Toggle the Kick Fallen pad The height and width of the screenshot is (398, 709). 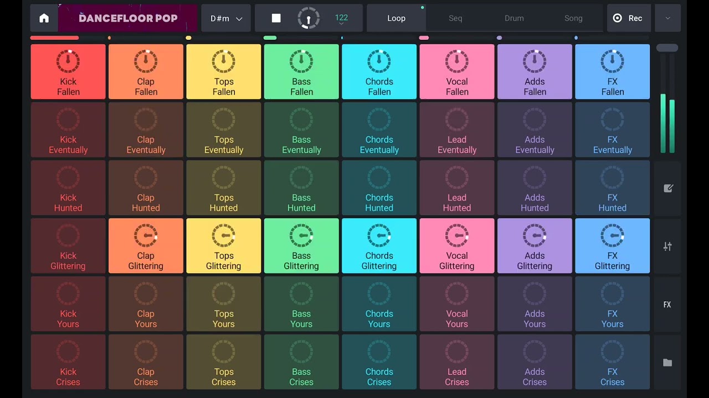point(68,72)
